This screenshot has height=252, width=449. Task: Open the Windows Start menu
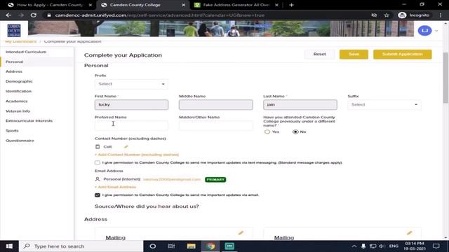click(x=9, y=246)
